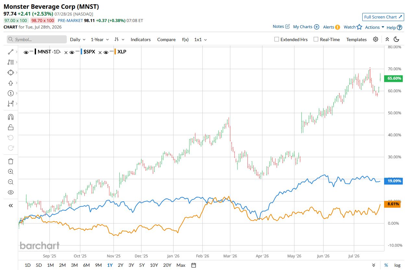Expand bottom panel double-down chevron

tap(374, 265)
